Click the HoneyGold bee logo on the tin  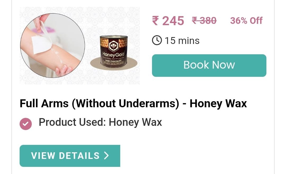113,45
